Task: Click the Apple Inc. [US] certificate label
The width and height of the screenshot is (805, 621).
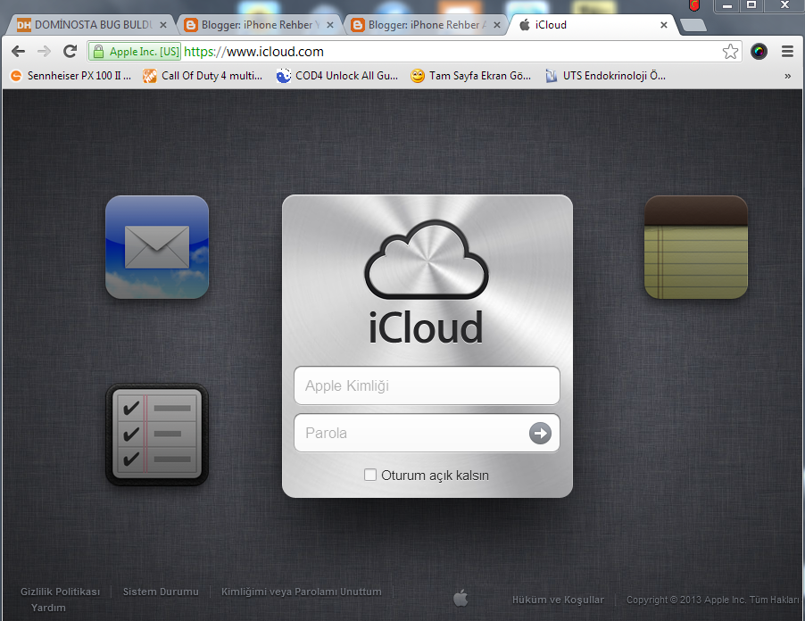Action: click(145, 52)
